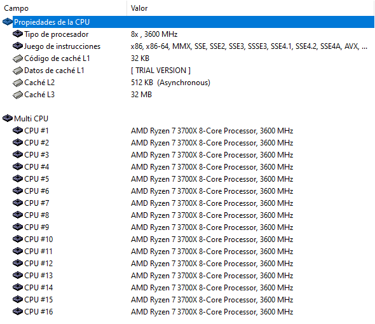375x324 pixels.
Task: Select the CPU #15 label text
Action: coord(38,299)
